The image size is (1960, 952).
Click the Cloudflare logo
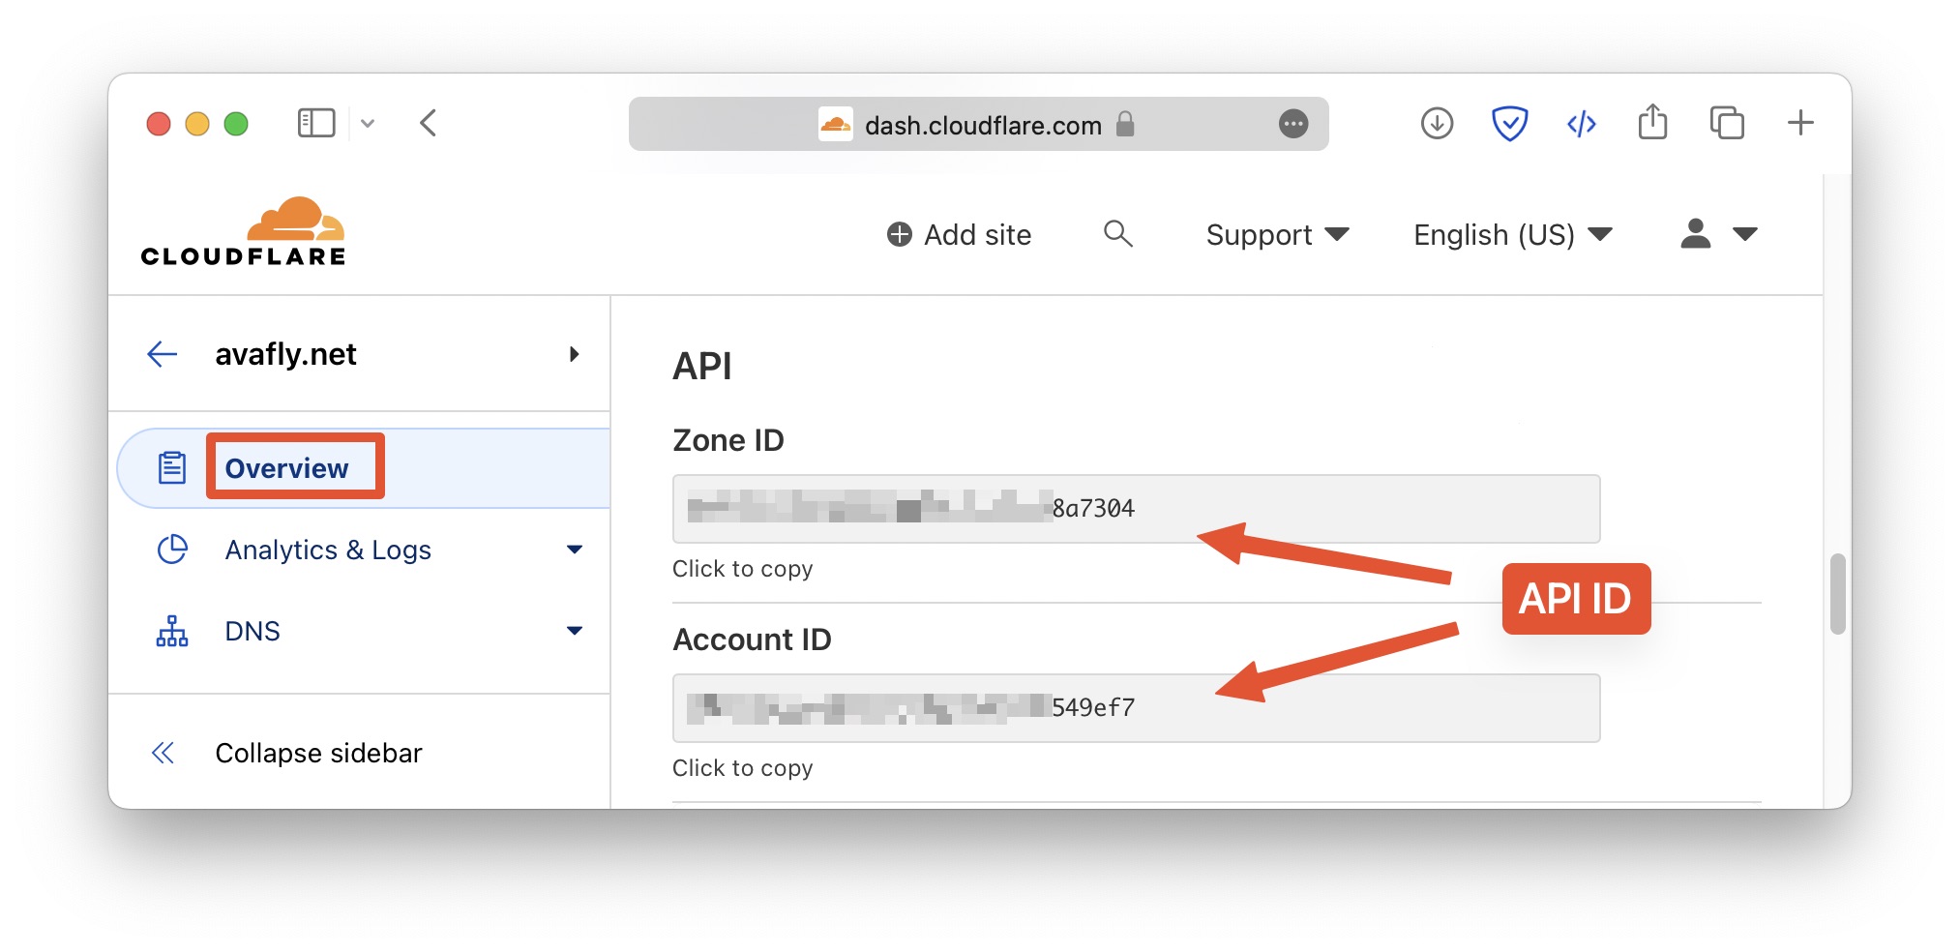click(243, 231)
